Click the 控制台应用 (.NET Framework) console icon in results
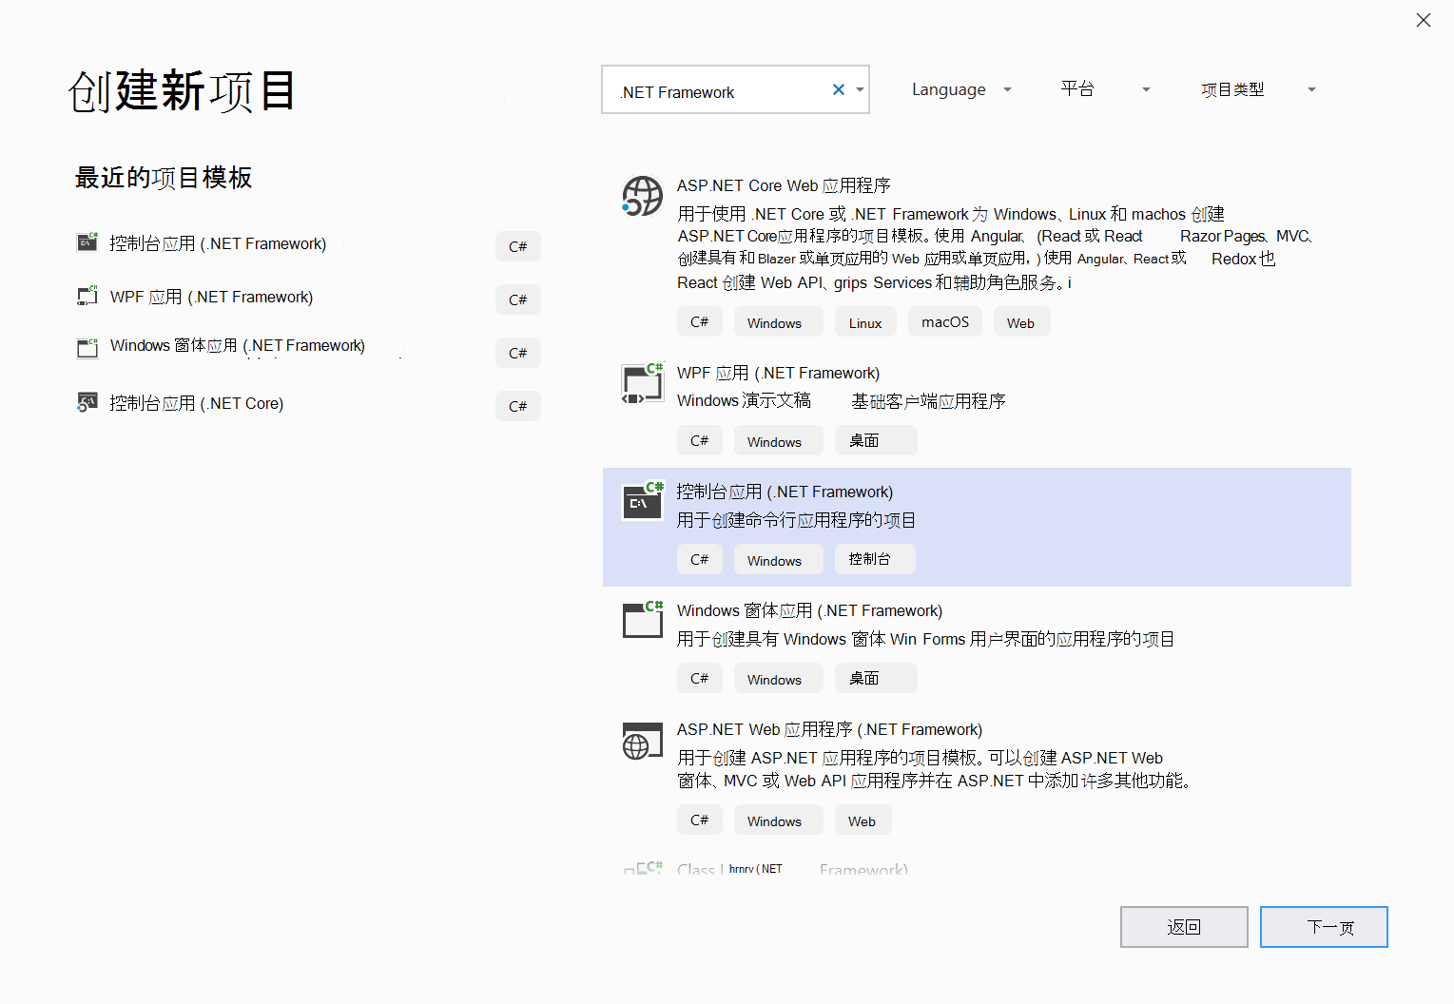Viewport: 1454px width, 1004px height. coord(642,502)
